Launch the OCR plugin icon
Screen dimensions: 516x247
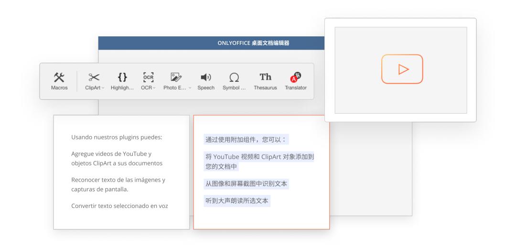[149, 77]
